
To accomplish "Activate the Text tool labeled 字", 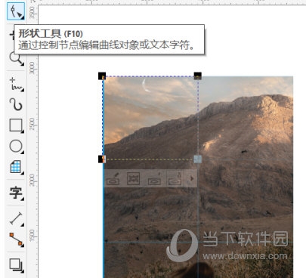I will point(17,193).
